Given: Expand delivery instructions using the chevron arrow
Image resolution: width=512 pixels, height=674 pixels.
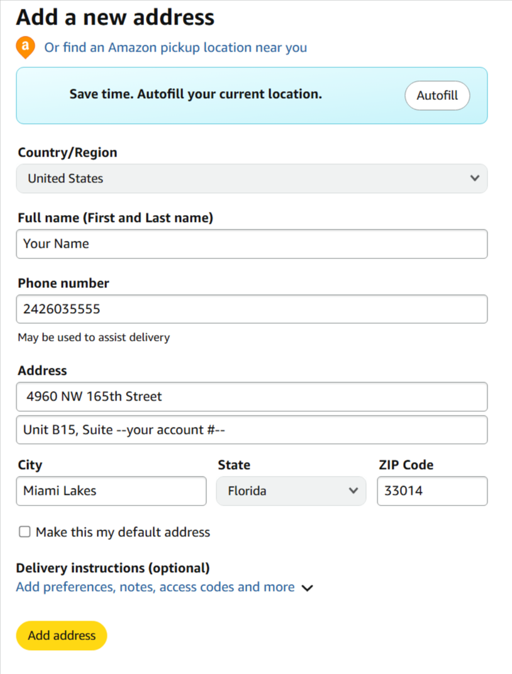Looking at the screenshot, I should pos(307,588).
